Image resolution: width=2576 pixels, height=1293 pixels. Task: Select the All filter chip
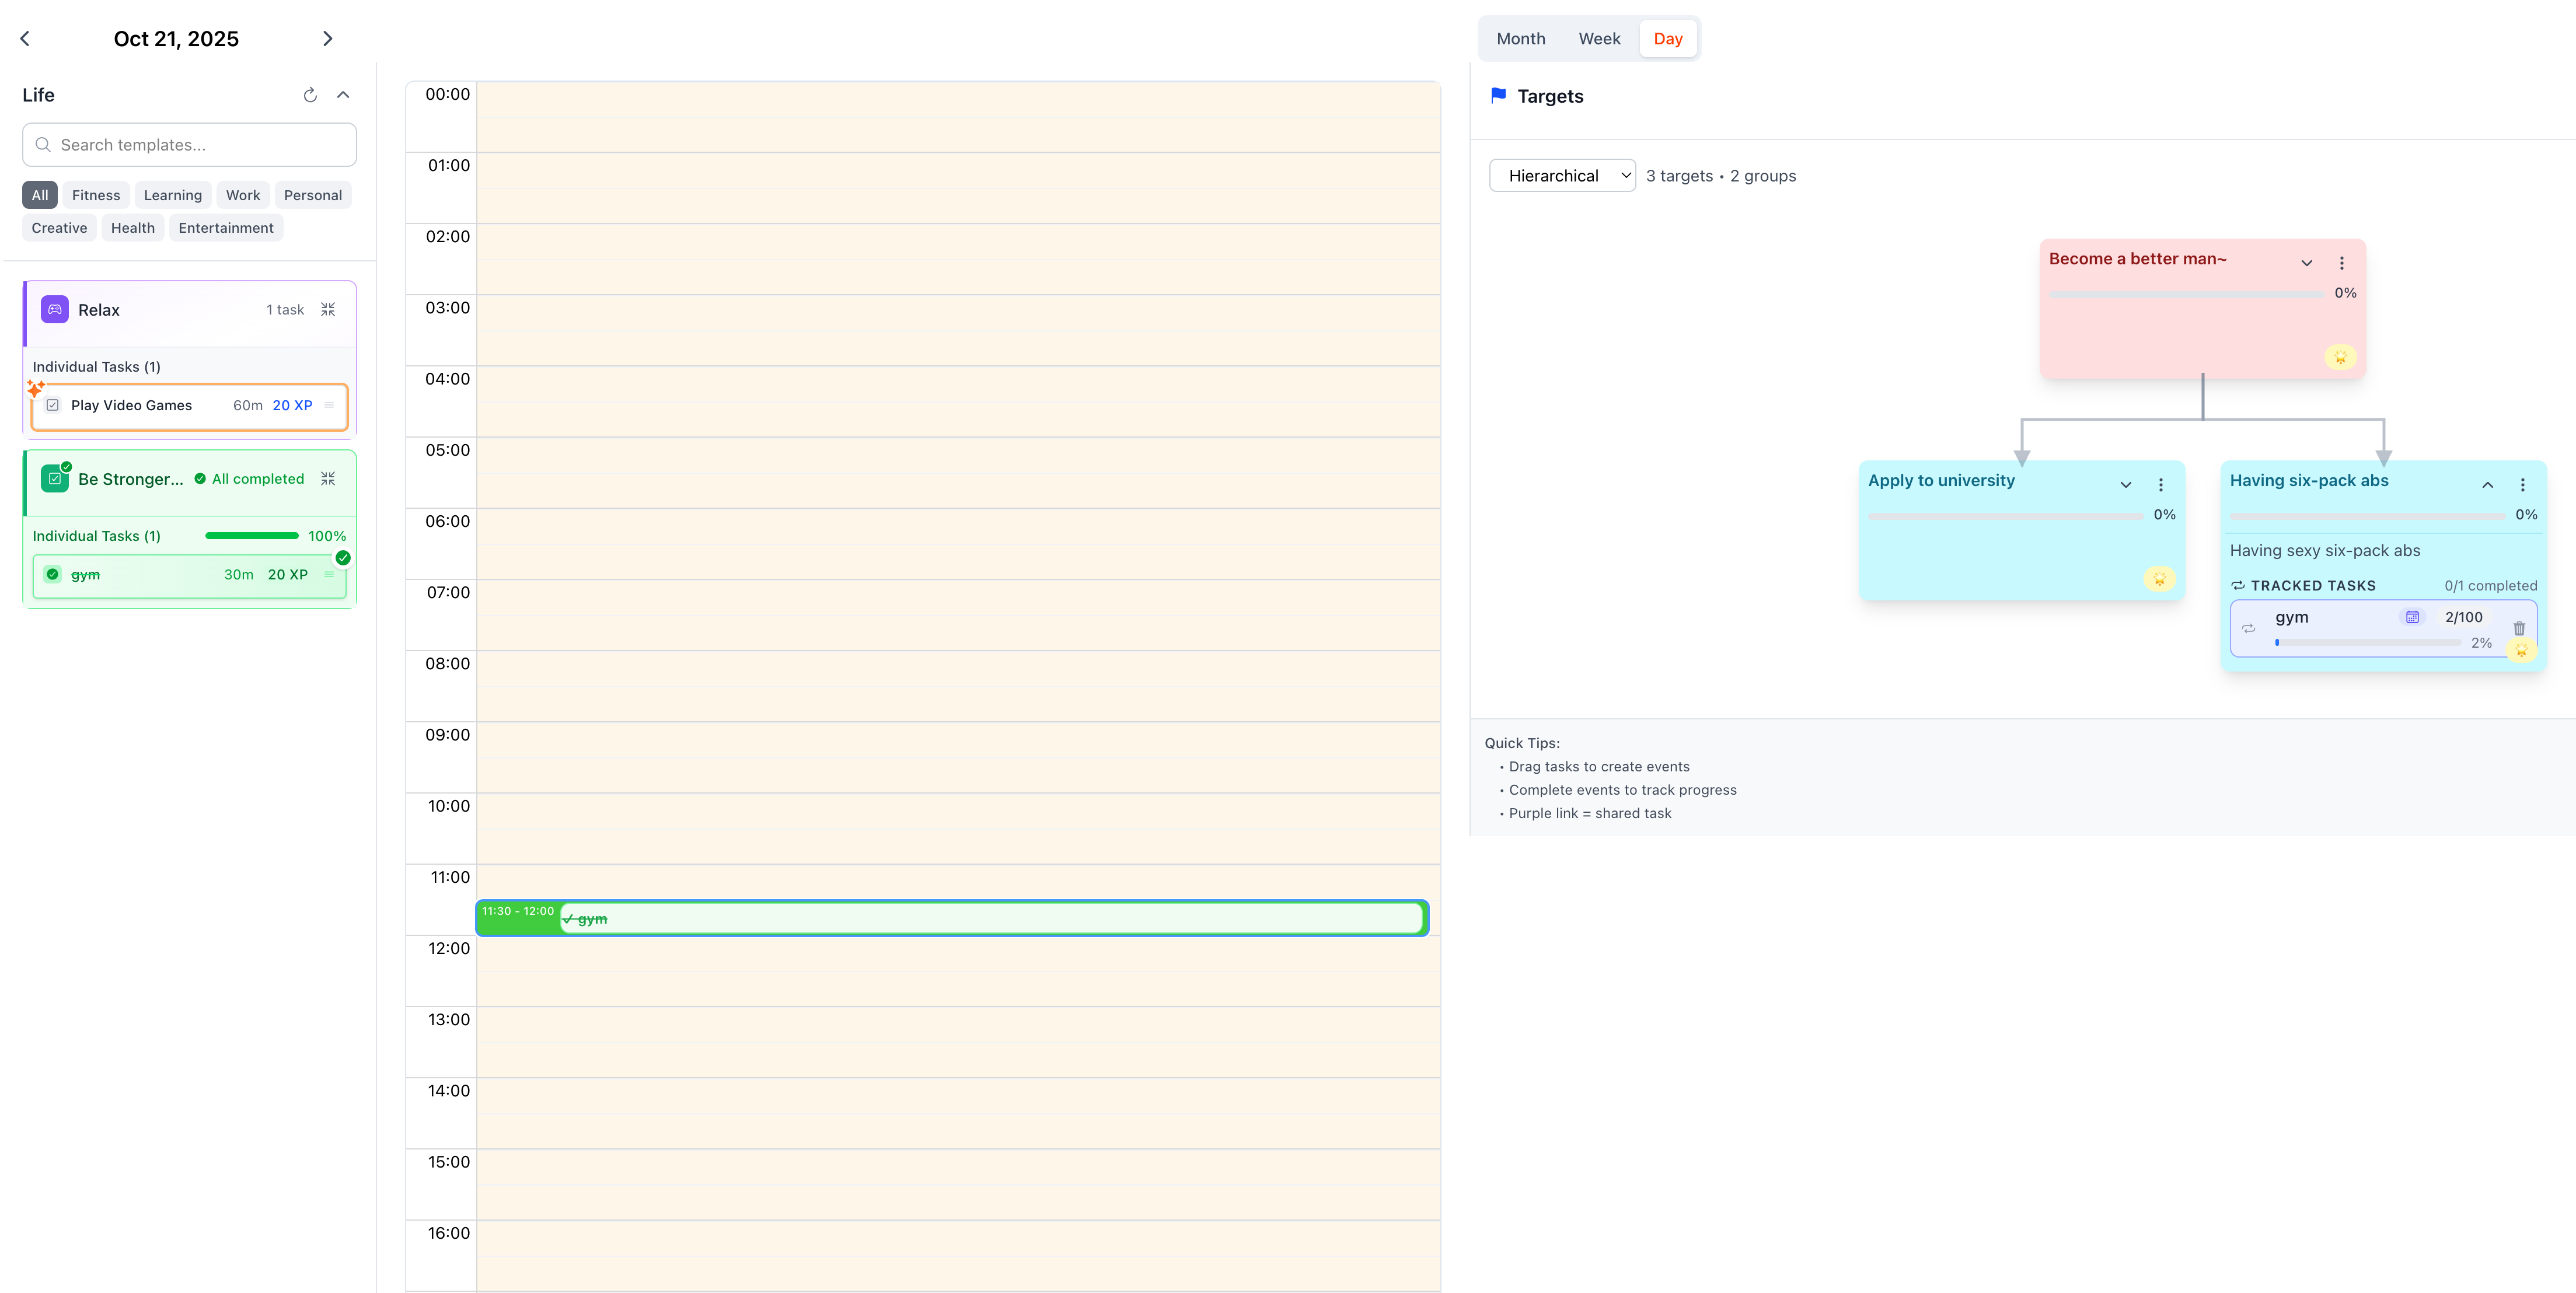[40, 195]
